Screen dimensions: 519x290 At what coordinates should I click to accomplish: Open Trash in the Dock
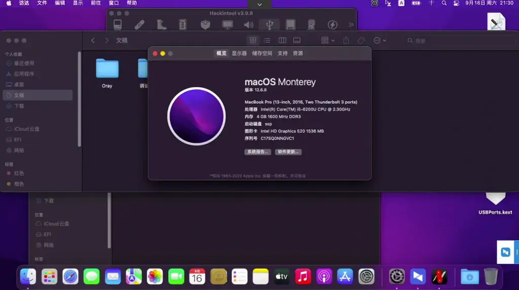[x=491, y=276]
